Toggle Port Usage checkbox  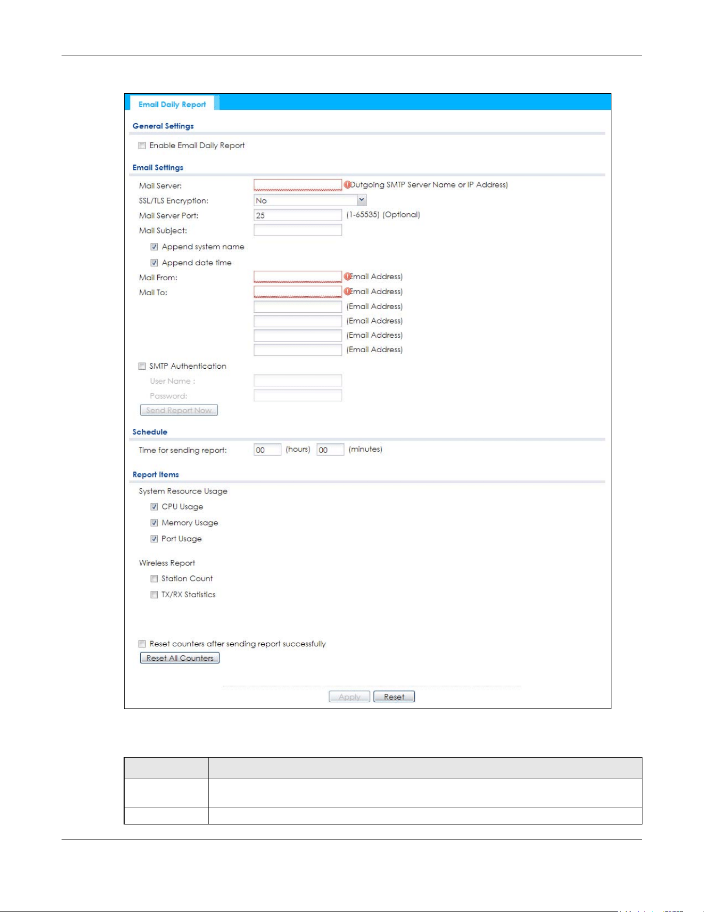click(154, 539)
